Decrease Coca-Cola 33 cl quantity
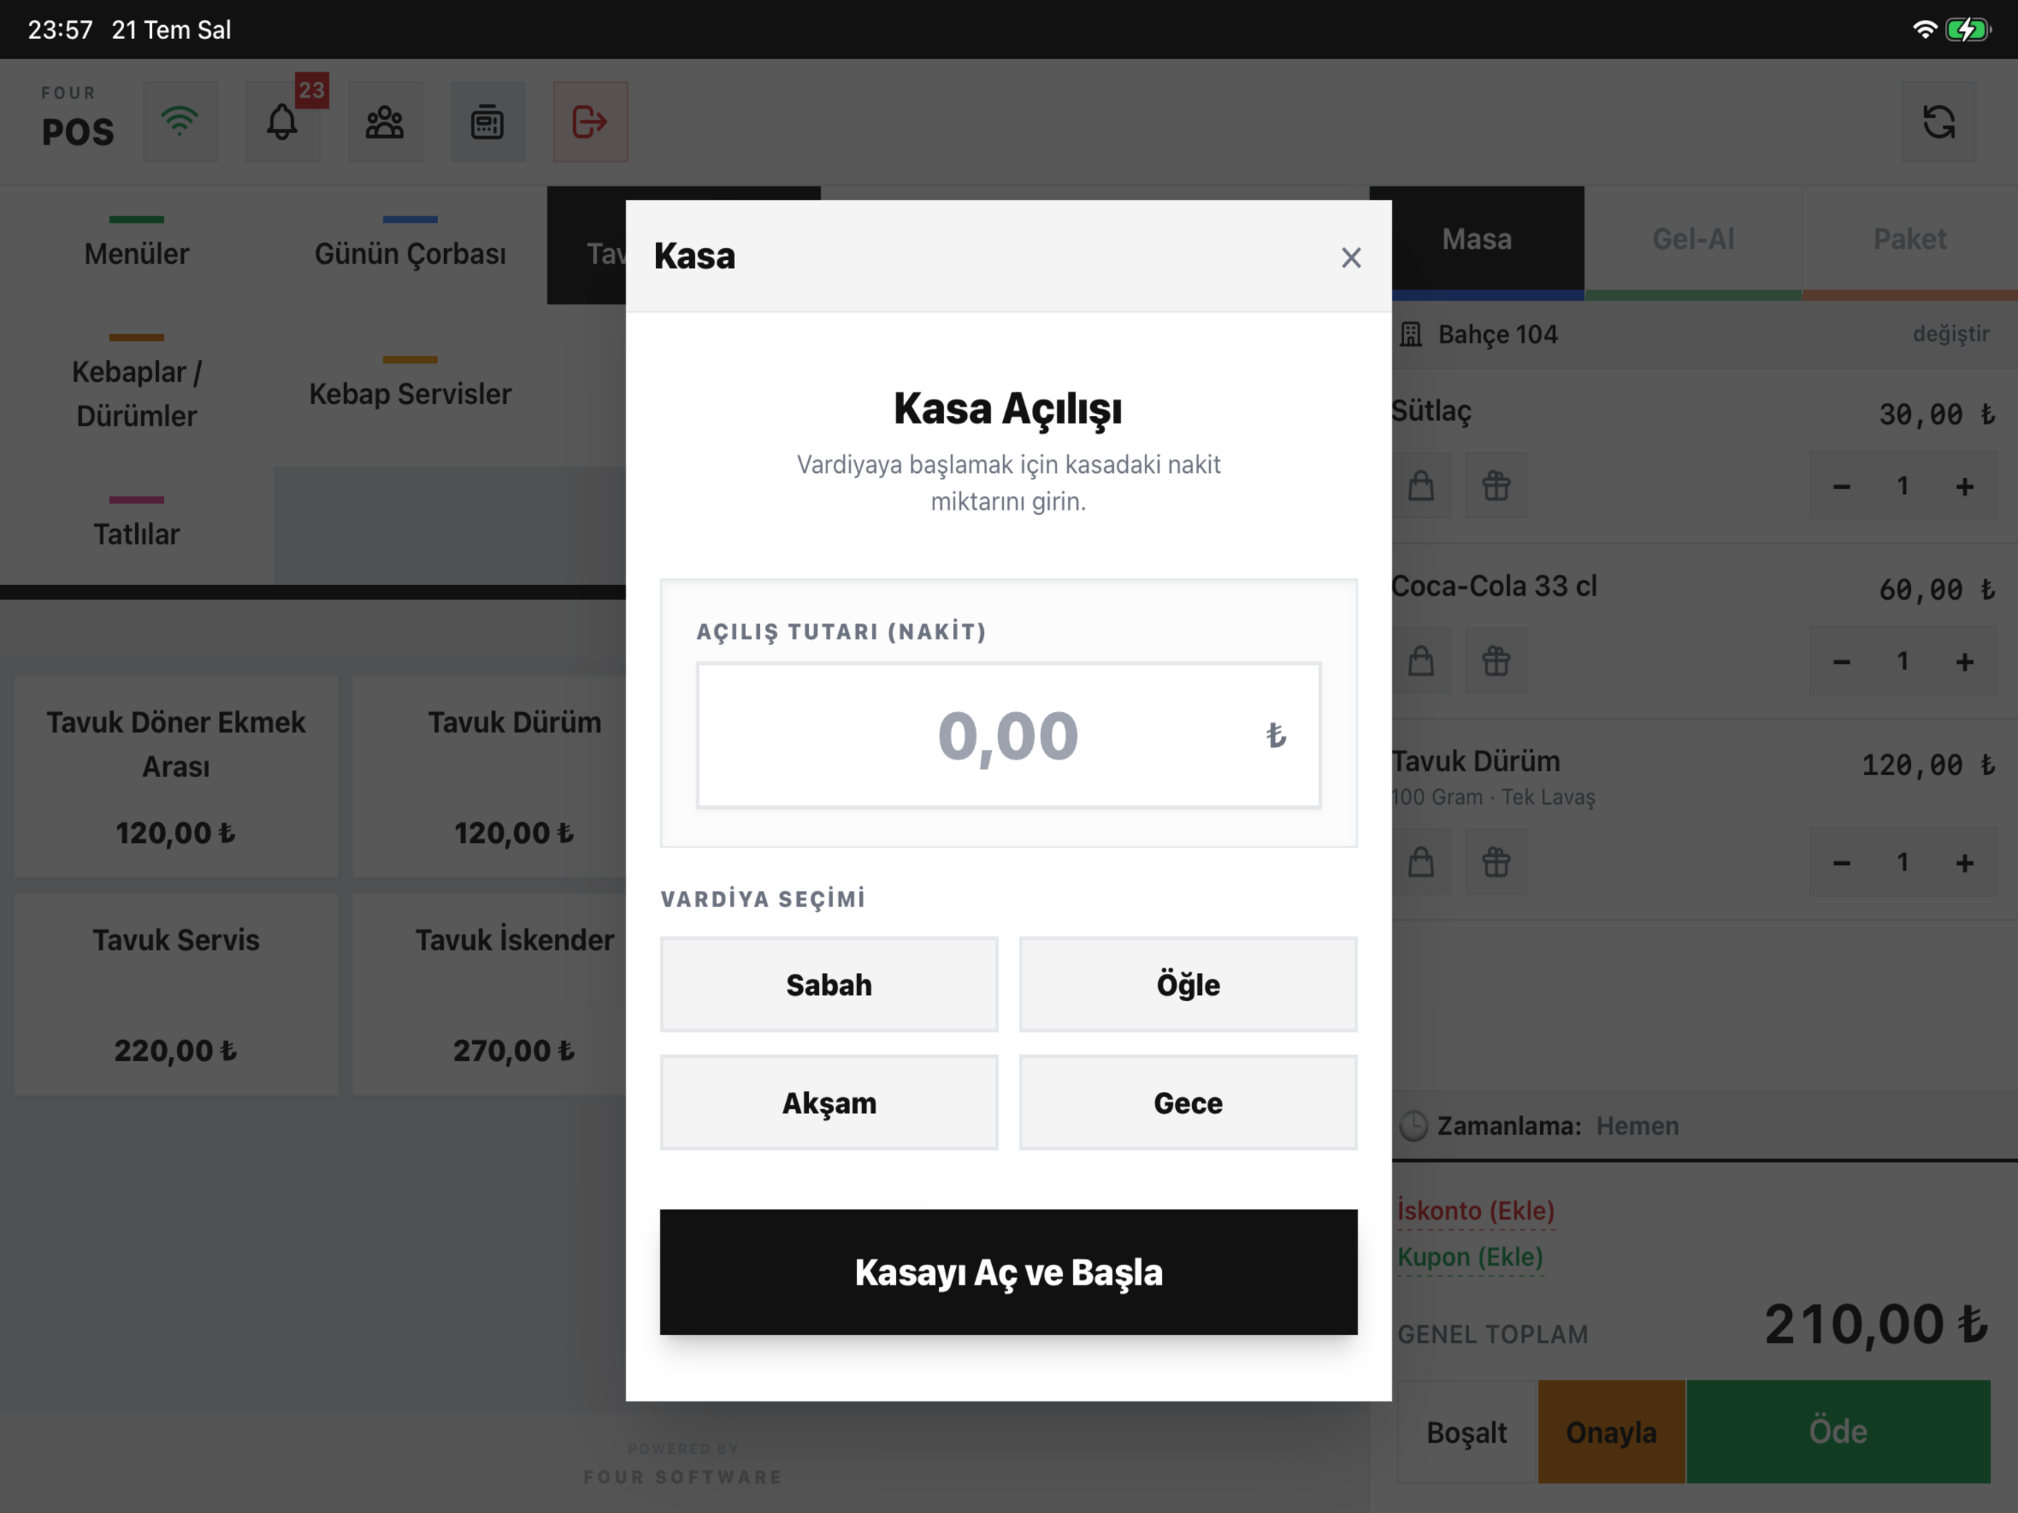This screenshot has width=2018, height=1513. pos(1841,662)
